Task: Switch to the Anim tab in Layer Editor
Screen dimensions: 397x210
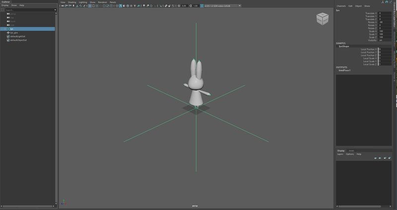Action: pyautogui.click(x=351, y=151)
